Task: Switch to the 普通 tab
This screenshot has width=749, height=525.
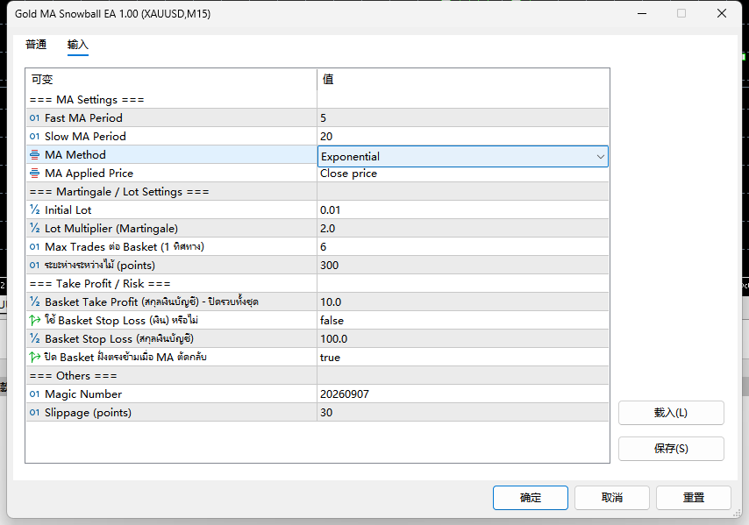Action: pos(36,45)
